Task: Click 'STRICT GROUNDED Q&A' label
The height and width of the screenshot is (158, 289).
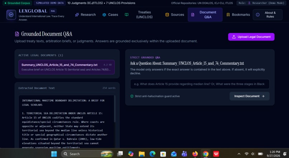Action: click(145, 57)
